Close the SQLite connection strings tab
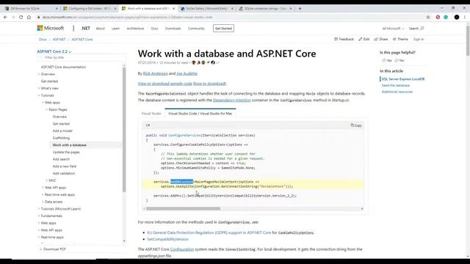470x264 pixels. [x=291, y=9]
